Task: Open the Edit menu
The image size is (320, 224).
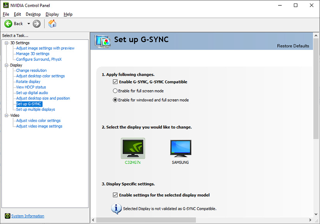Action: (17, 14)
